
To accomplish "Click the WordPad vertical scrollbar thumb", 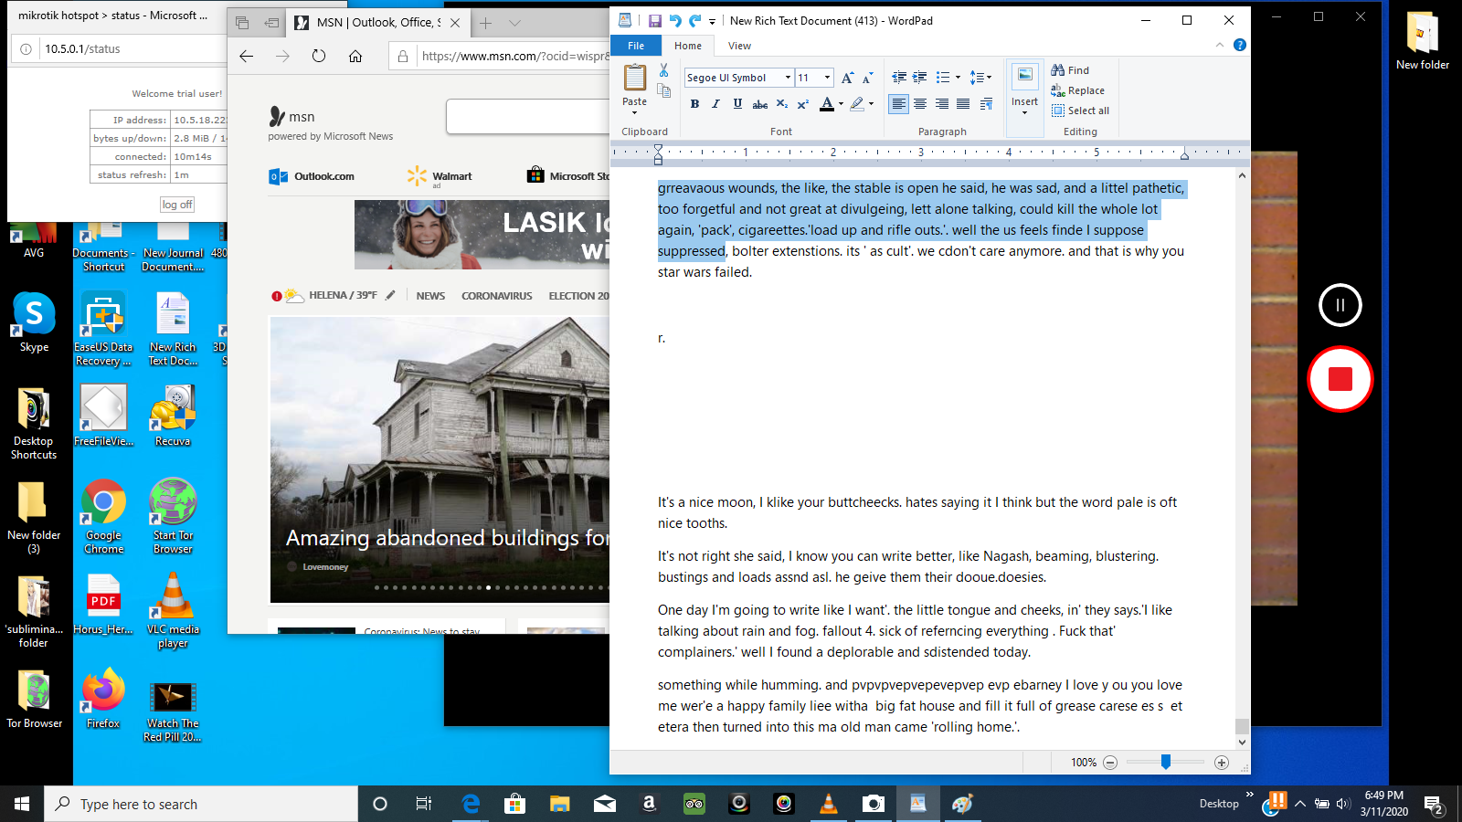I will pos(1242,726).
